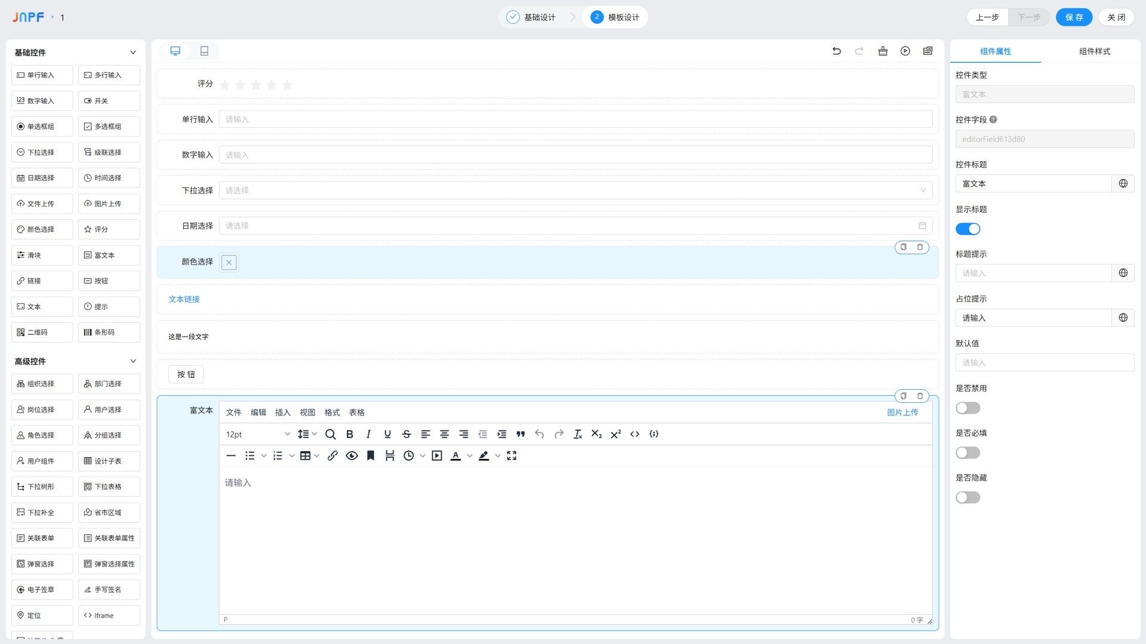Toggle fullscreen mode in editor

pyautogui.click(x=512, y=455)
